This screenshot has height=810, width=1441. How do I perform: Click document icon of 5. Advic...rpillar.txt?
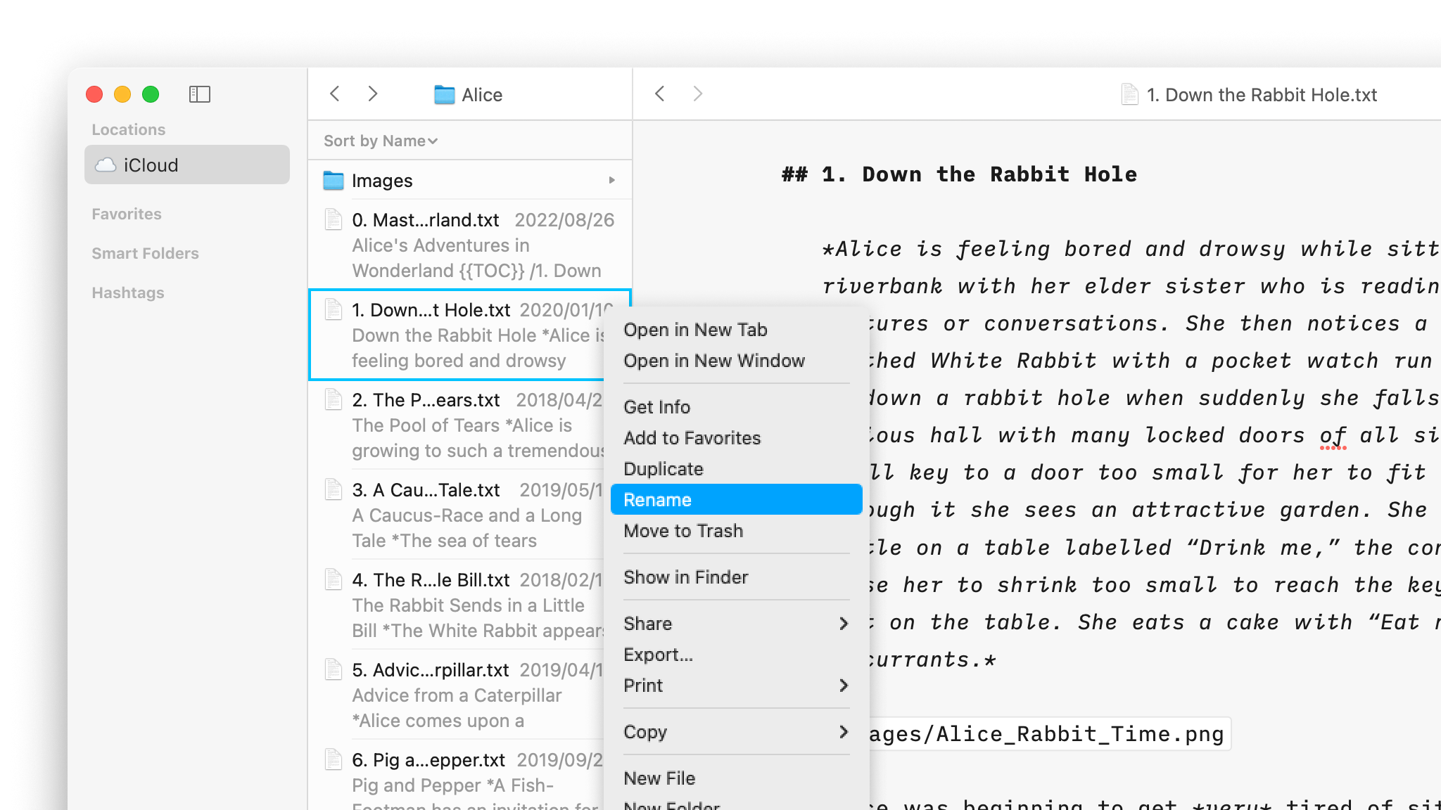(333, 669)
